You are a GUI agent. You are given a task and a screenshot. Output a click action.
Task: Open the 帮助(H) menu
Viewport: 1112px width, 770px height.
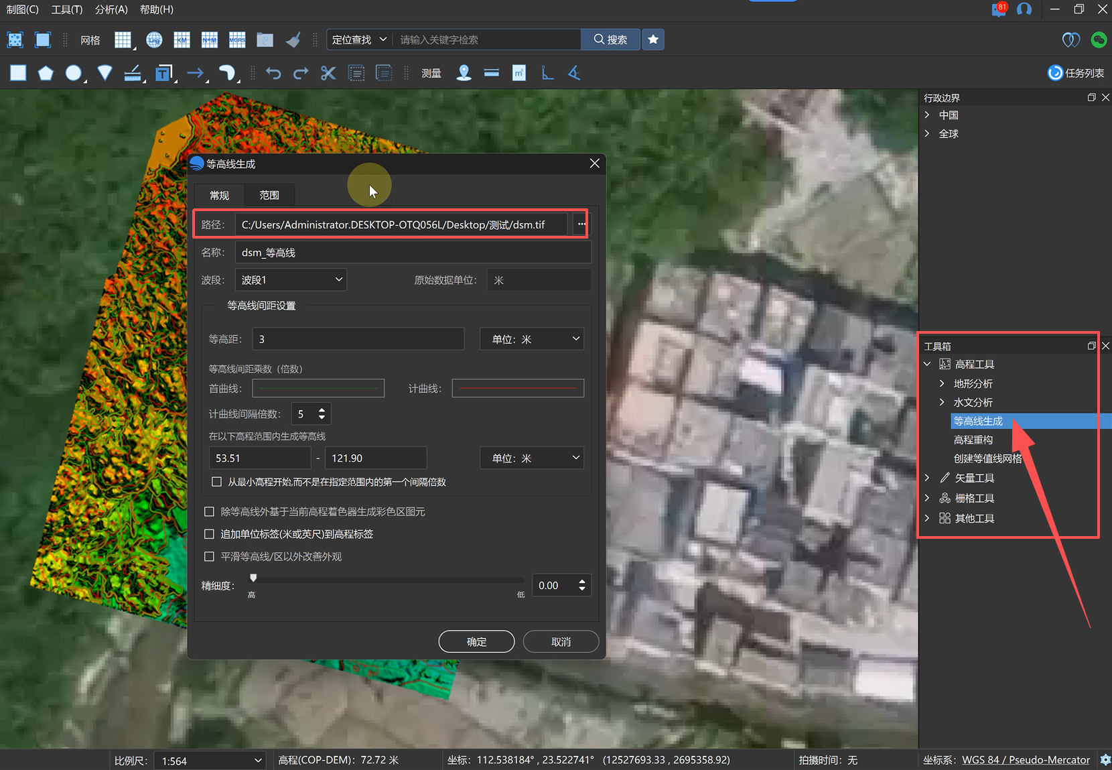pos(157,9)
